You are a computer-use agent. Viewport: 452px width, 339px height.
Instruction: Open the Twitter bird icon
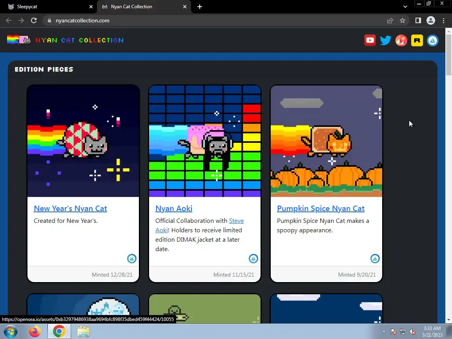pos(385,40)
